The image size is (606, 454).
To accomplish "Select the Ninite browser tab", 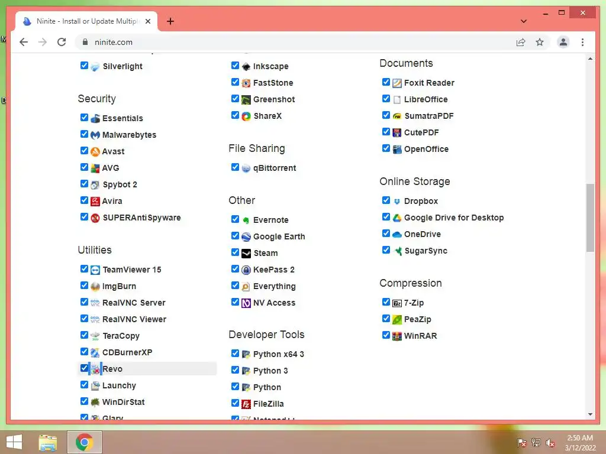I will 86,21.
